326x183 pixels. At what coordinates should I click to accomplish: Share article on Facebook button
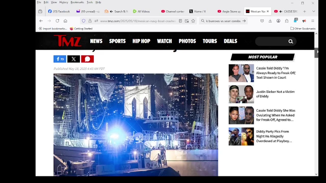pyautogui.click(x=60, y=59)
